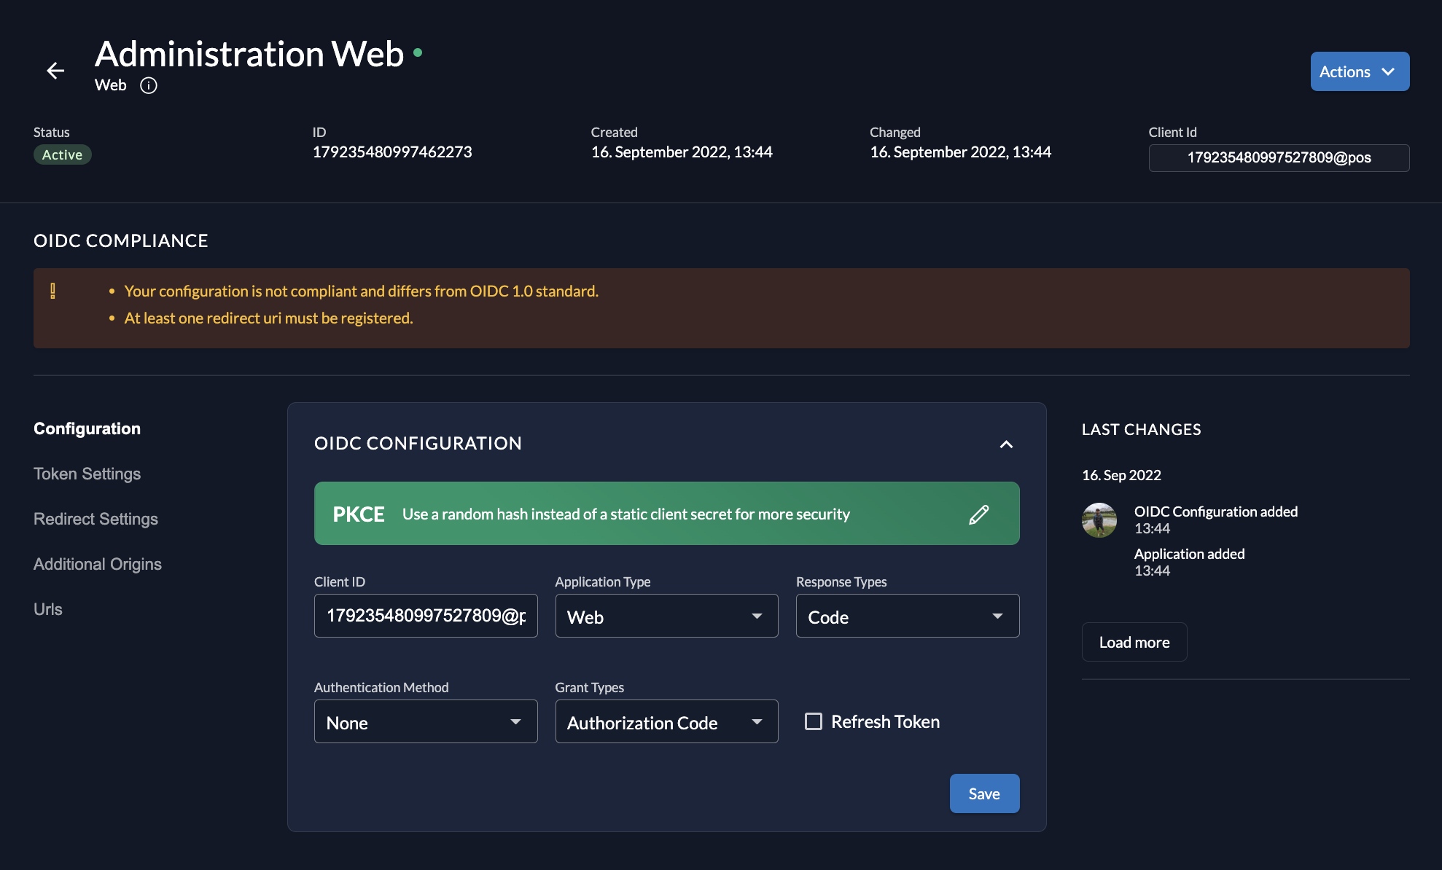Open the Application Type dropdown
This screenshot has width=1442, height=870.
(666, 616)
